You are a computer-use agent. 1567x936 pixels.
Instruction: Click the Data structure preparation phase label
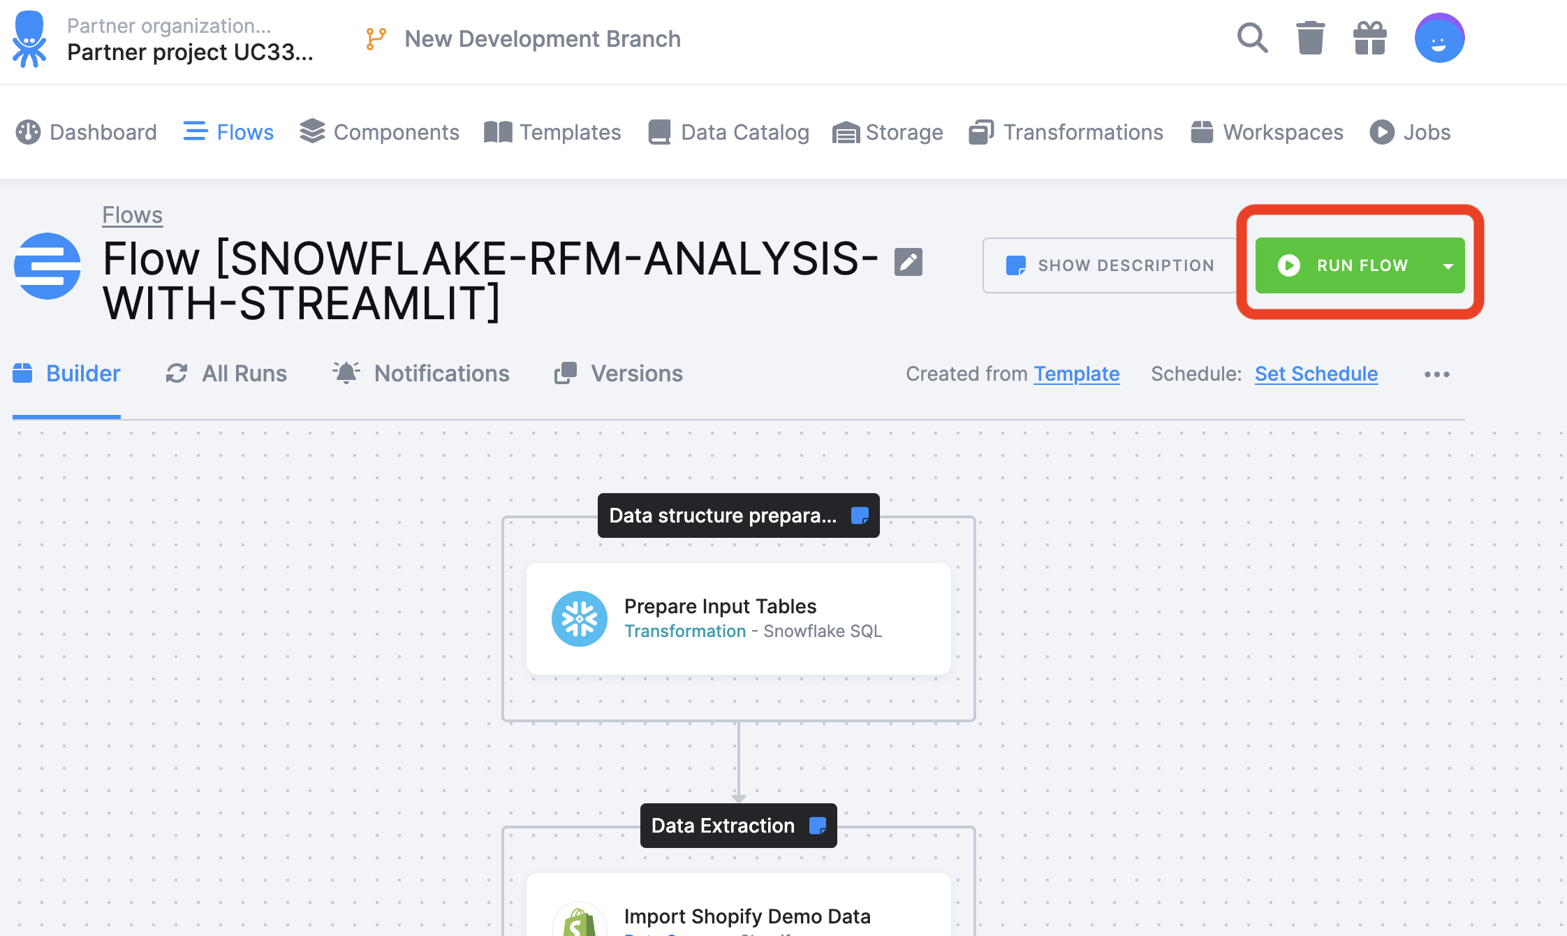click(x=739, y=515)
